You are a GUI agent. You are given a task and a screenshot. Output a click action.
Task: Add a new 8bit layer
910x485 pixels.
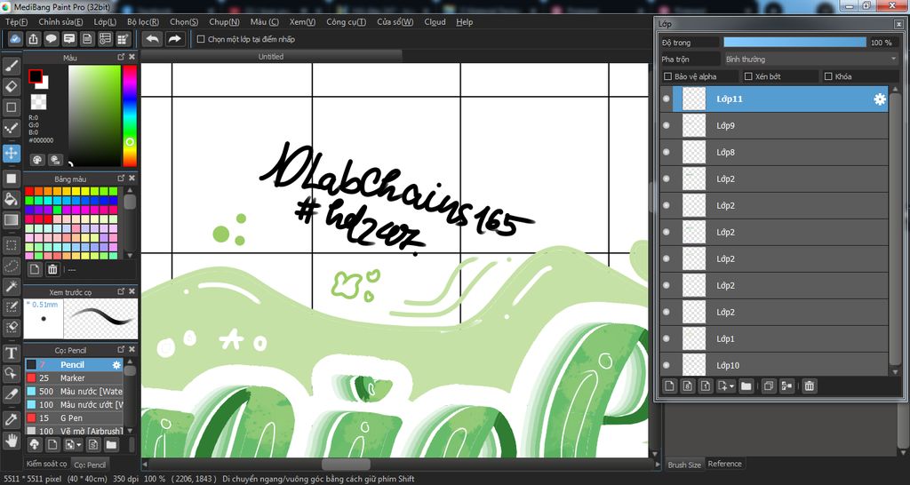[688, 386]
